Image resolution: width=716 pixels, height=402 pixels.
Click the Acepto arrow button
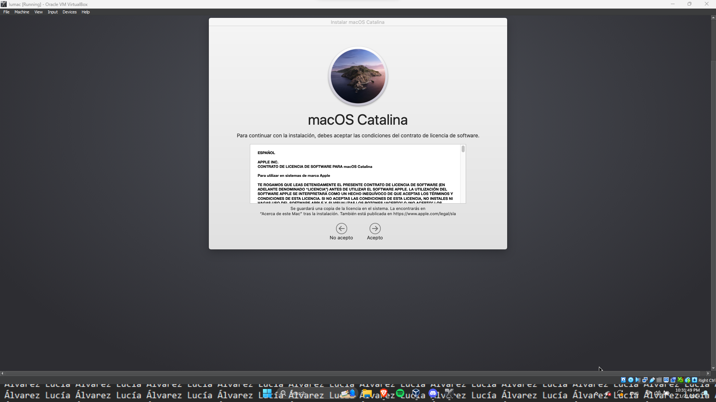375,229
